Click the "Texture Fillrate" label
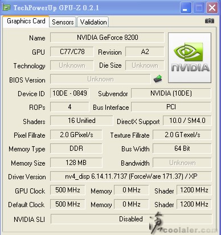Screen dimensions: 221x235 (x=130, y=135)
